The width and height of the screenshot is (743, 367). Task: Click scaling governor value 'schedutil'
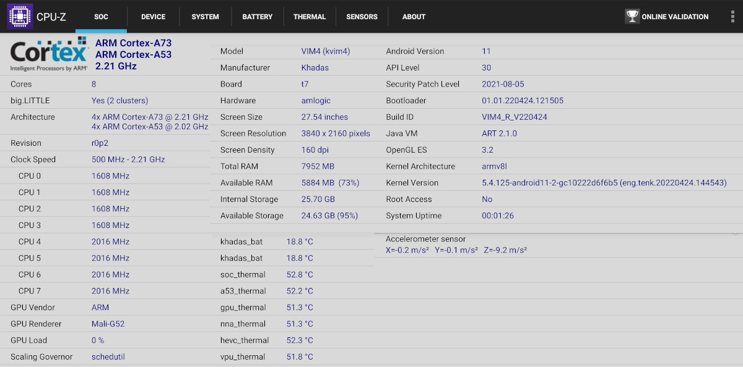point(108,356)
